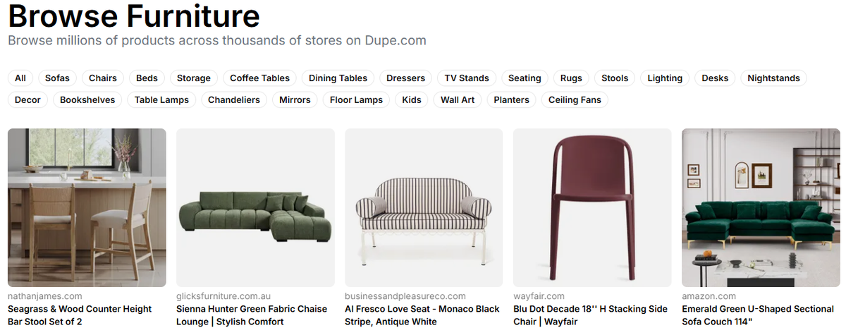Choose the Bookshelves filter
This screenshot has height=335, width=846.
tap(87, 100)
